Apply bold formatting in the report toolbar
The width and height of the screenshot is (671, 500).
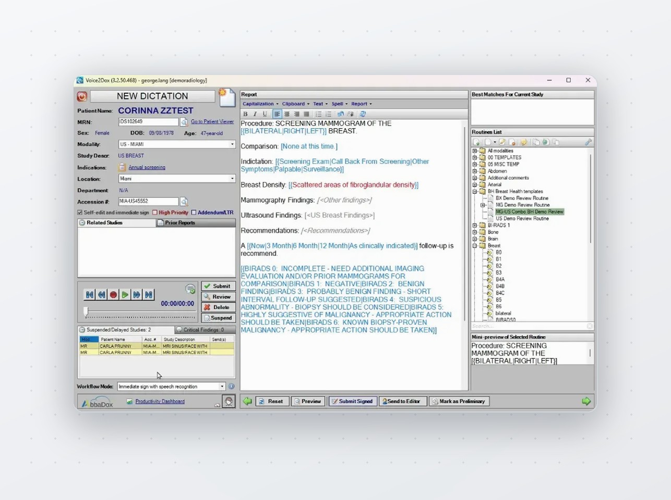click(x=245, y=114)
